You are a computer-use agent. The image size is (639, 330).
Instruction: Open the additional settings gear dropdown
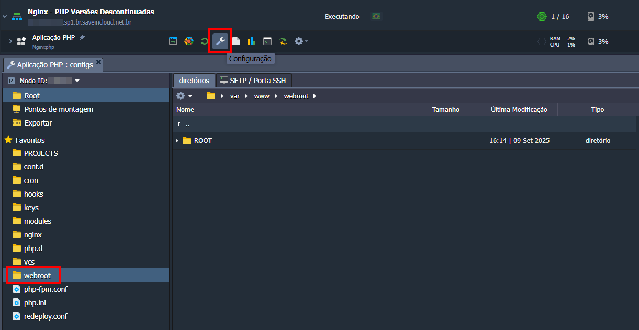(x=301, y=41)
